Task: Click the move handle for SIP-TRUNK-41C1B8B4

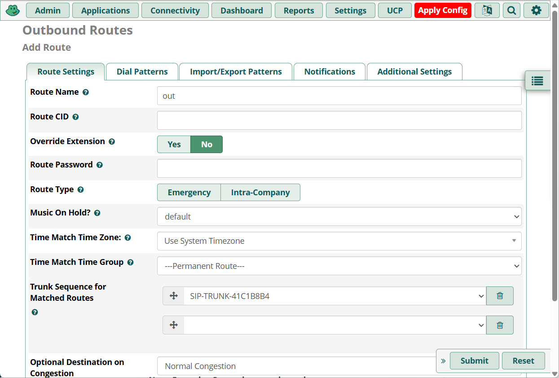Action: pyautogui.click(x=174, y=296)
